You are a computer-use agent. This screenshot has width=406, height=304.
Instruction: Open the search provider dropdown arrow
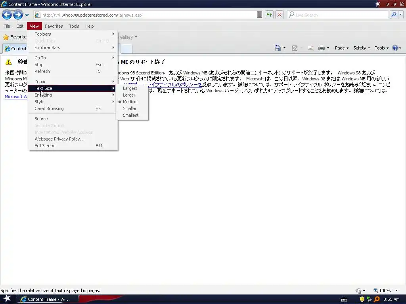(x=400, y=15)
